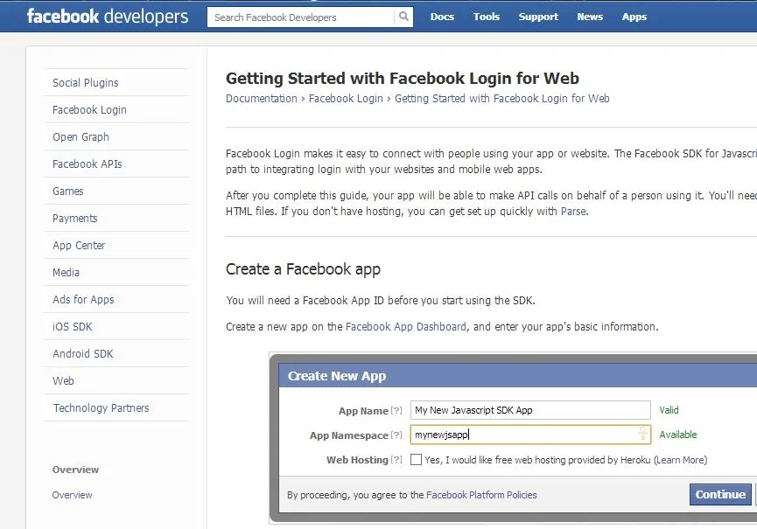Open the Facebook Platform Policies link
The width and height of the screenshot is (757, 529).
[481, 495]
